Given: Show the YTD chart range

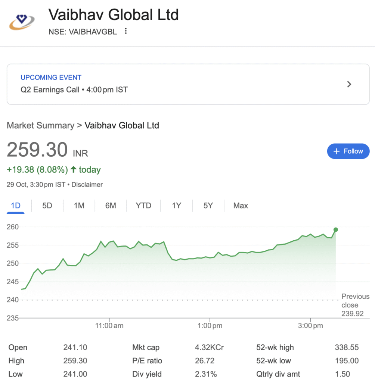Looking at the screenshot, I should (x=143, y=206).
